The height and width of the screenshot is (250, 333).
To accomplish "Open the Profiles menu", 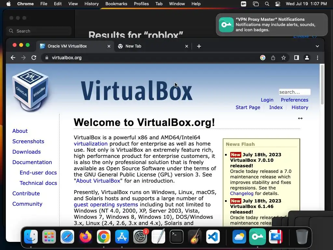I will pos(141,4).
